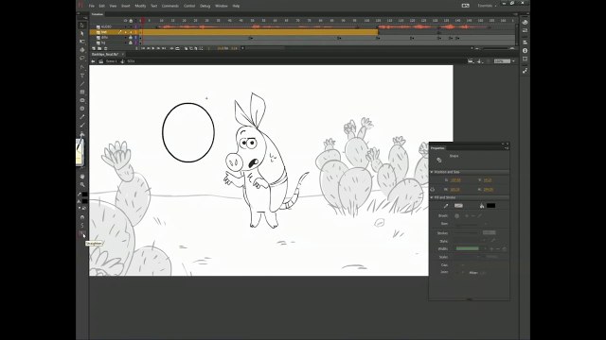
Task: Click the X position value field
Action: click(455, 180)
